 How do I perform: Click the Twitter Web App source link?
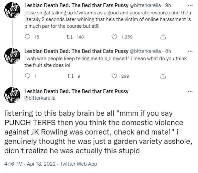point(78,164)
